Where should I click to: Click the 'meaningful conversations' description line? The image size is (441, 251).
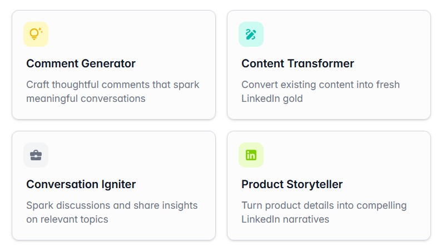[86, 99]
